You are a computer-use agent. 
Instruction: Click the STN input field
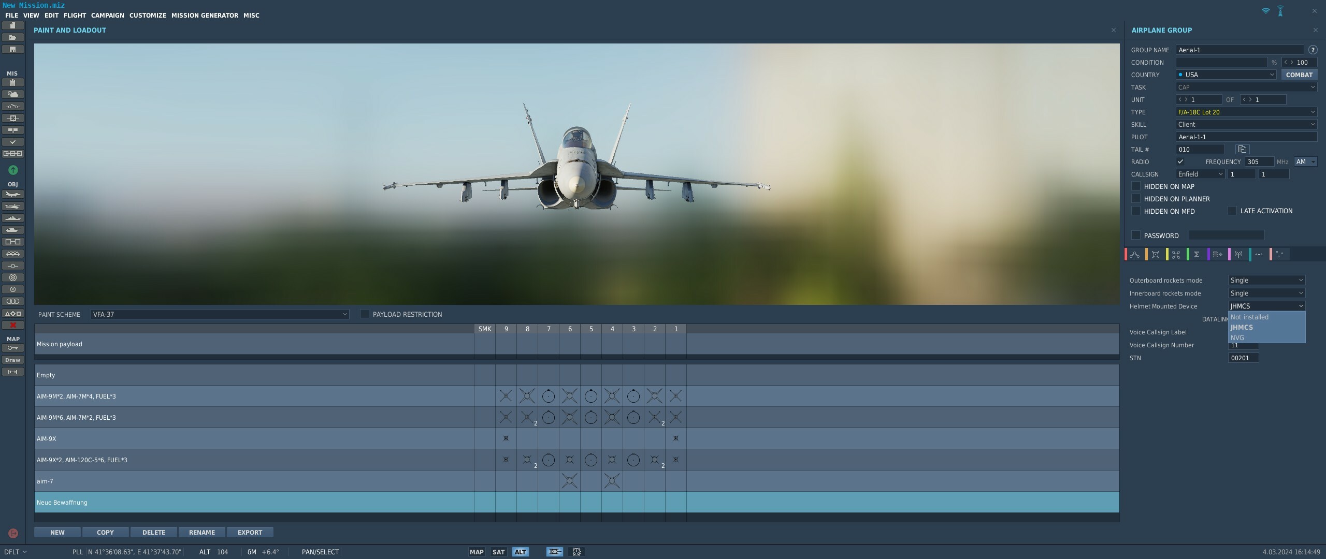coord(1243,358)
